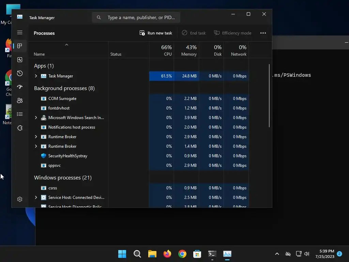Open File Explorer from the taskbar
Screen dimensions: 349x262
(x=152, y=254)
